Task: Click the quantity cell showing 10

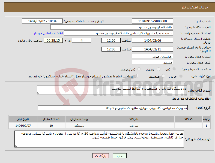Action: (x=51, y=126)
